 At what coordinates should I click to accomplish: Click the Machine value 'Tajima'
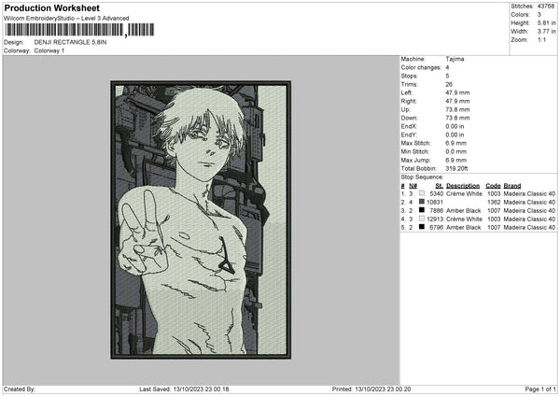[x=455, y=59]
